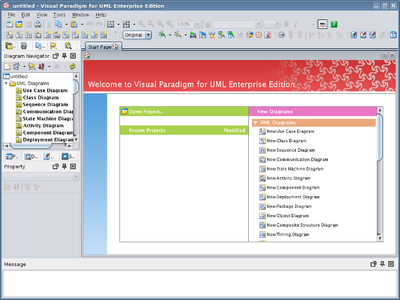Pin the Property panel
Viewport: 400px width, 300px height.
point(64,166)
